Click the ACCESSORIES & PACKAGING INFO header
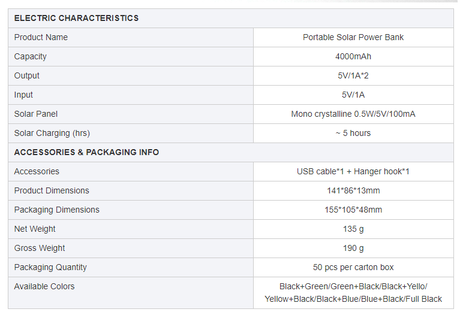Viewport: 472px width, 318px height. [x=86, y=152]
